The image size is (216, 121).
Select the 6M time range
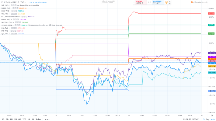(20, 119)
